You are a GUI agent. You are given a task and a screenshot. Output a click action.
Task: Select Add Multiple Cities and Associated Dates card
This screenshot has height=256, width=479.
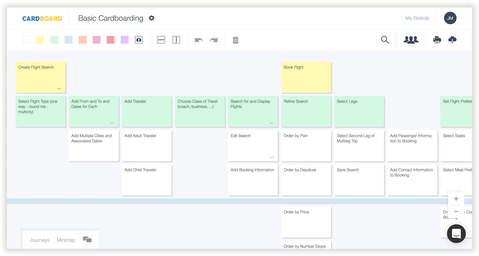click(x=94, y=146)
